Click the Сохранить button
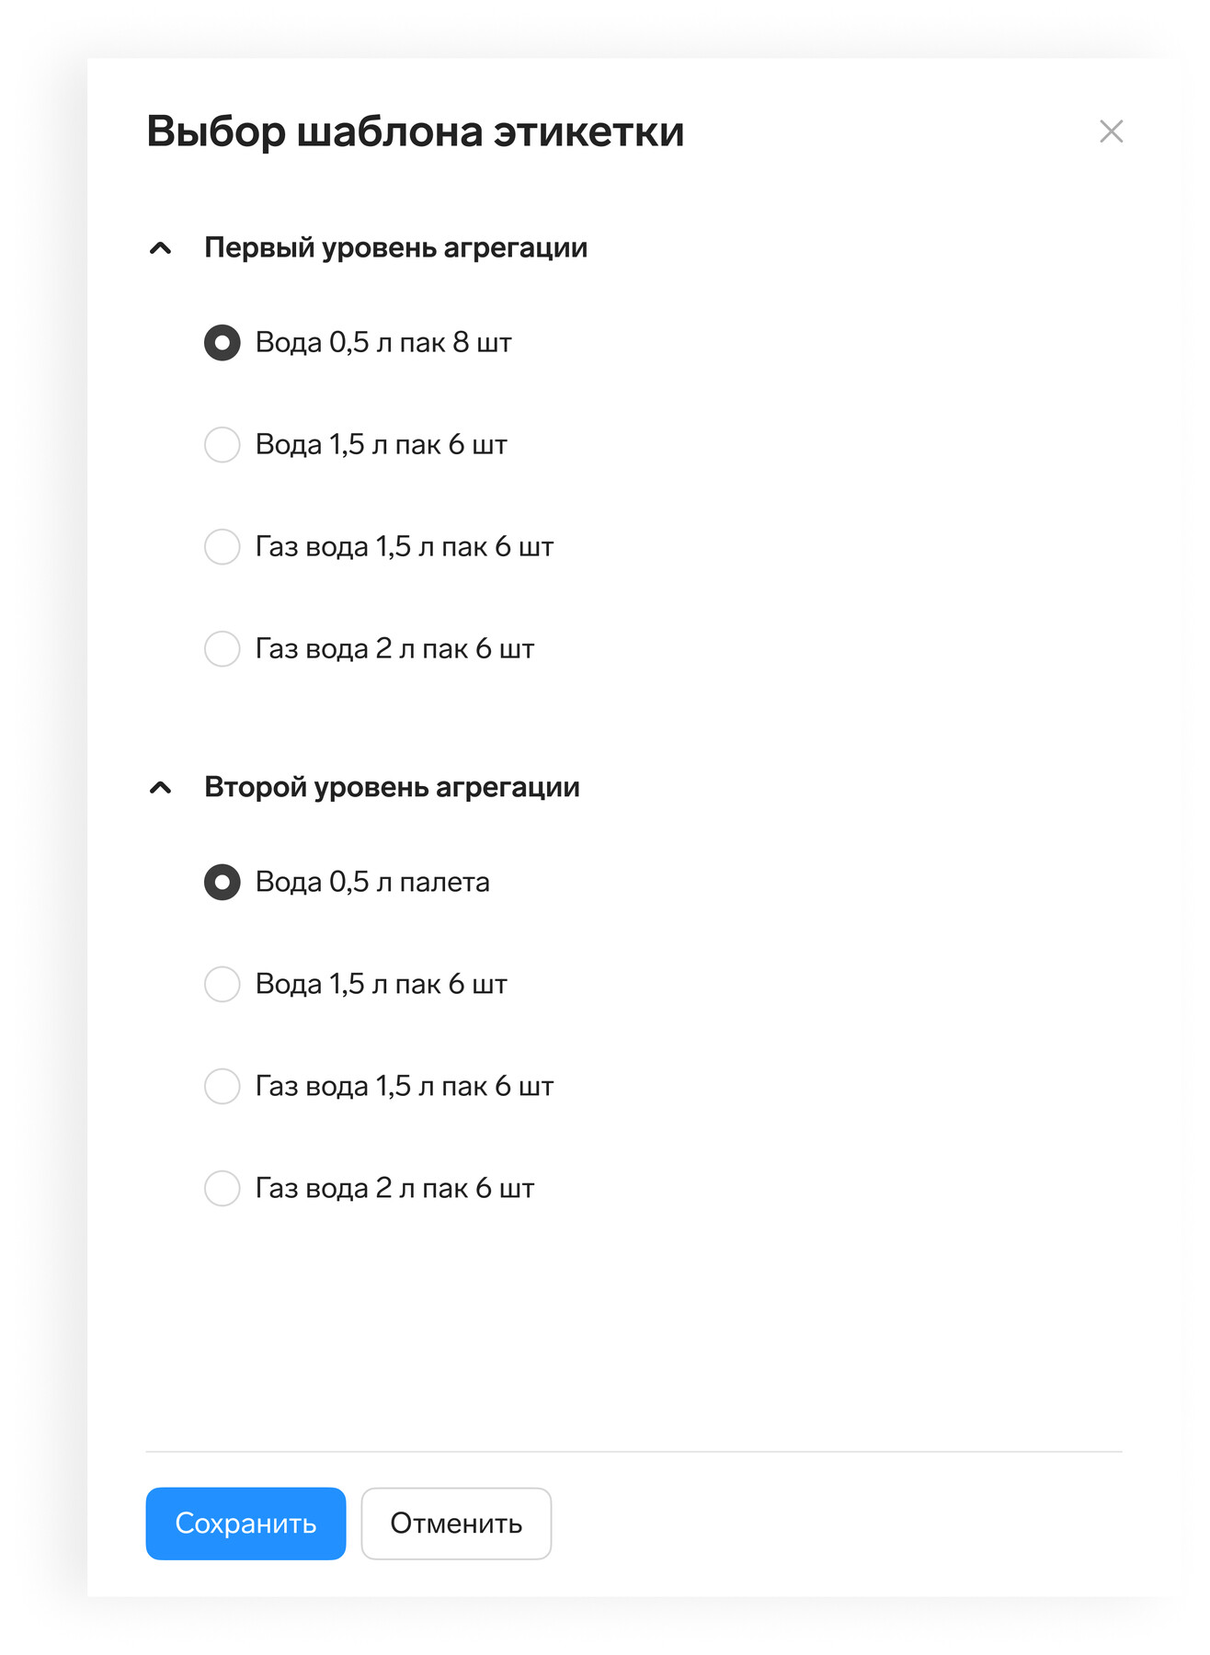Screen dimensions: 1210x1655 (245, 1524)
